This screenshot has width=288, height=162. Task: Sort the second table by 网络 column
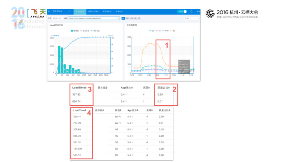pyautogui.click(x=118, y=110)
